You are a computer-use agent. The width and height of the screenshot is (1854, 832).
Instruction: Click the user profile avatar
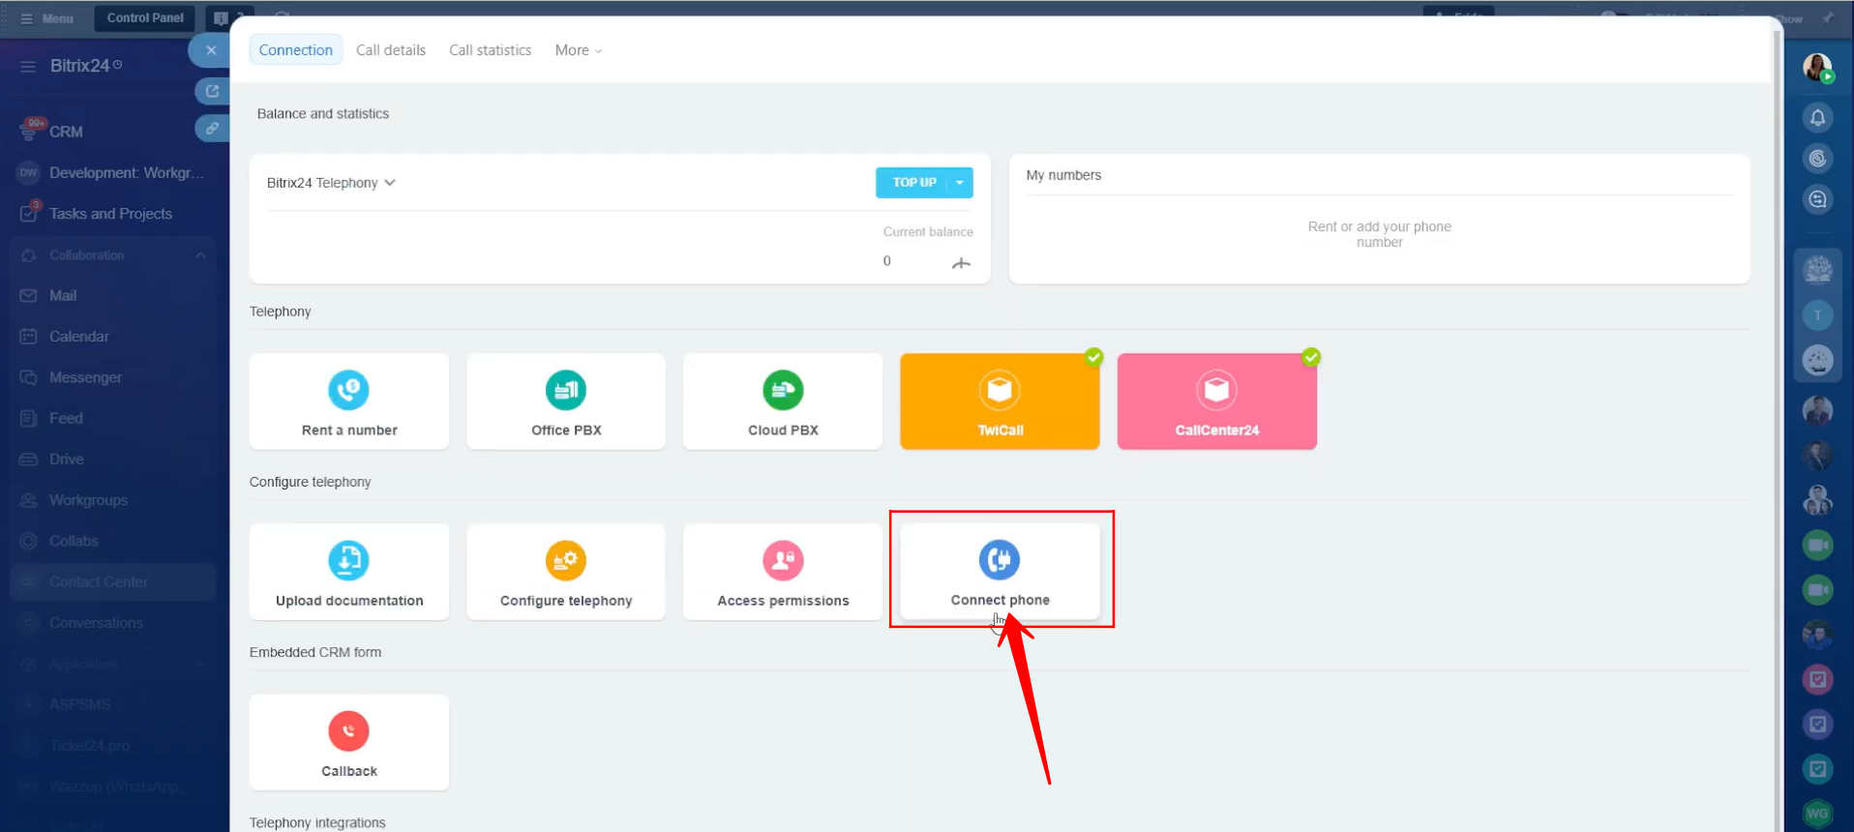[x=1816, y=68]
